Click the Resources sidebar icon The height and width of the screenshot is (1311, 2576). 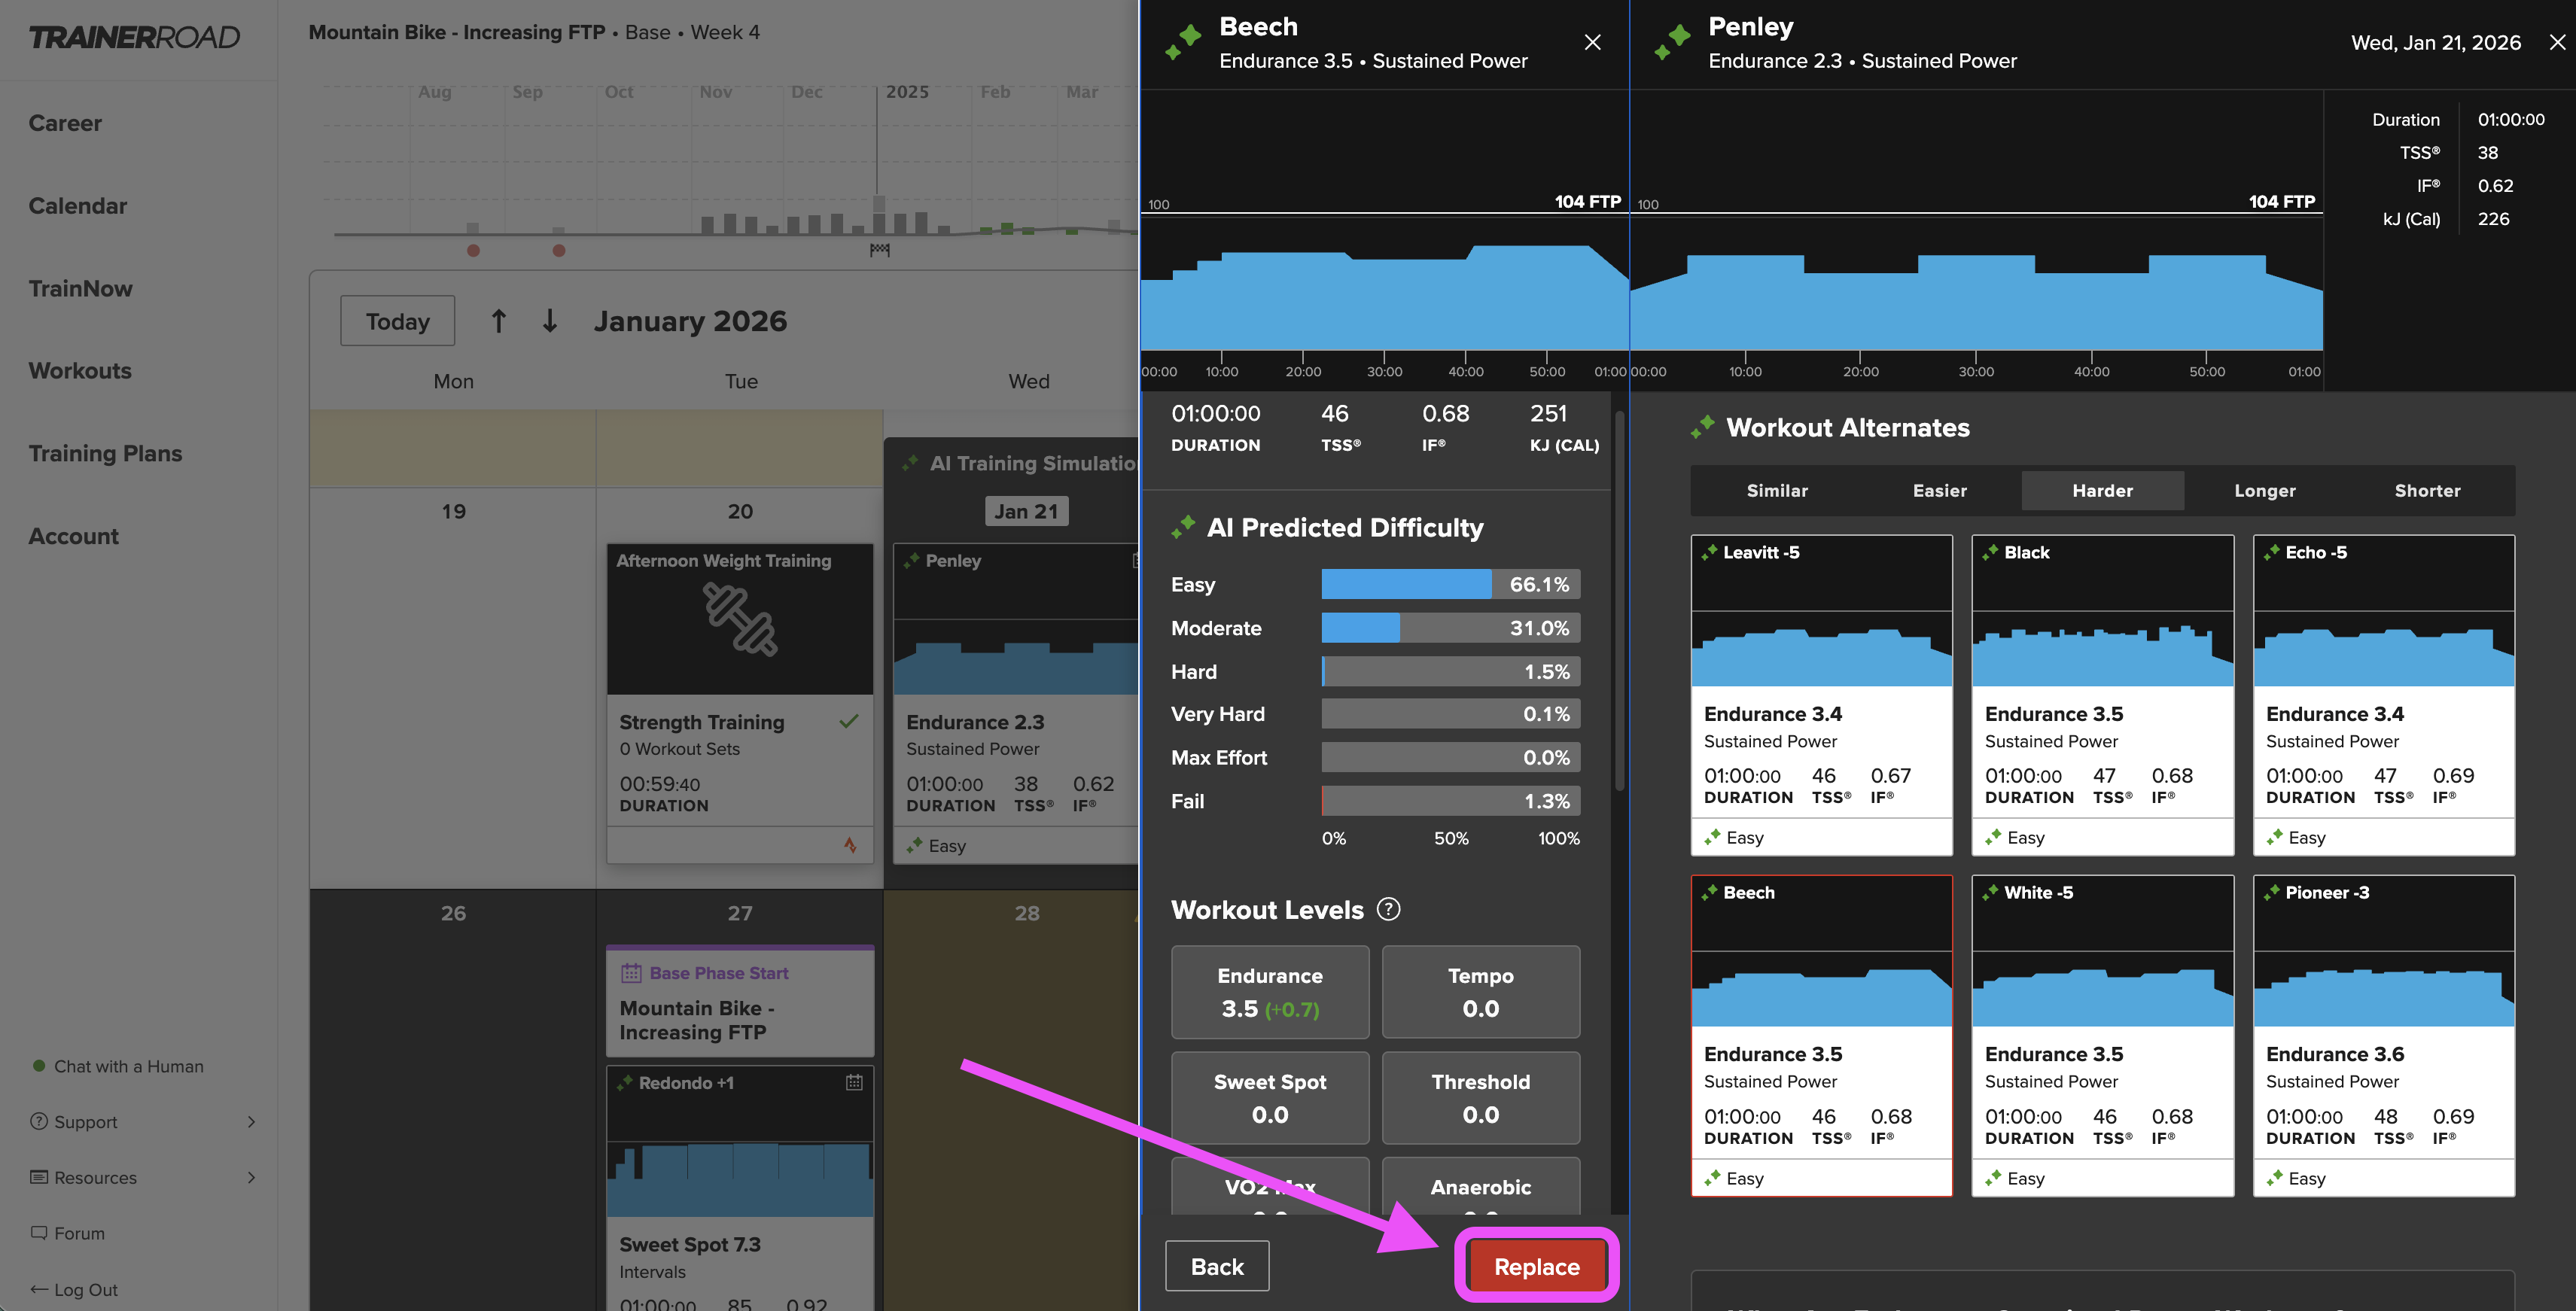[39, 1177]
